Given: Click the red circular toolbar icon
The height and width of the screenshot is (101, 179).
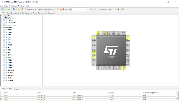Looking at the screenshot, I should [x=63, y=9].
